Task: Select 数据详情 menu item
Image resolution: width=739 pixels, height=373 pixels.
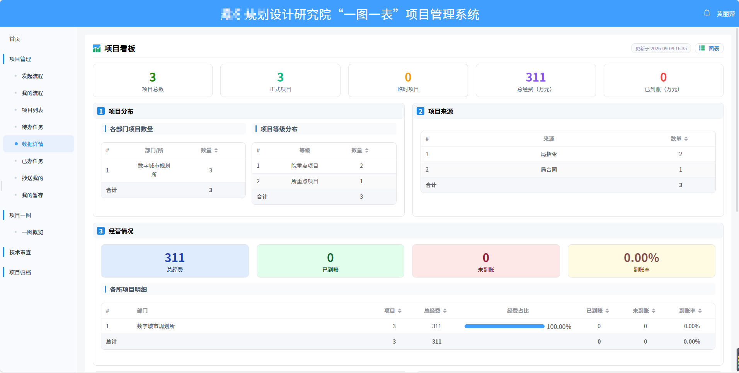Action: click(x=39, y=144)
